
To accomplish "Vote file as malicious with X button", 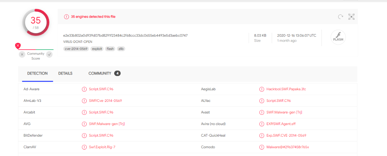I will [x=22, y=54].
